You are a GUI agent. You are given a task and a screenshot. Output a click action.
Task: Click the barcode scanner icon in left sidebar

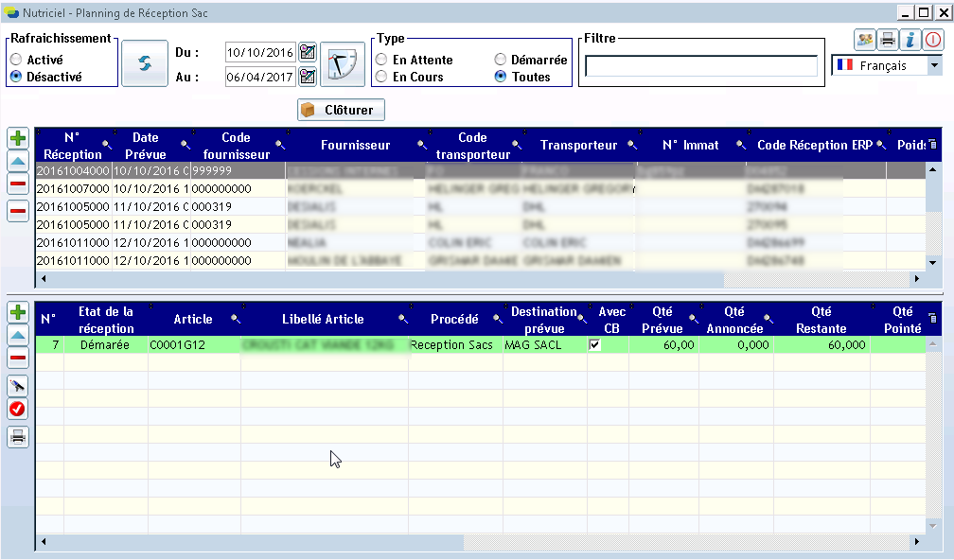17,385
